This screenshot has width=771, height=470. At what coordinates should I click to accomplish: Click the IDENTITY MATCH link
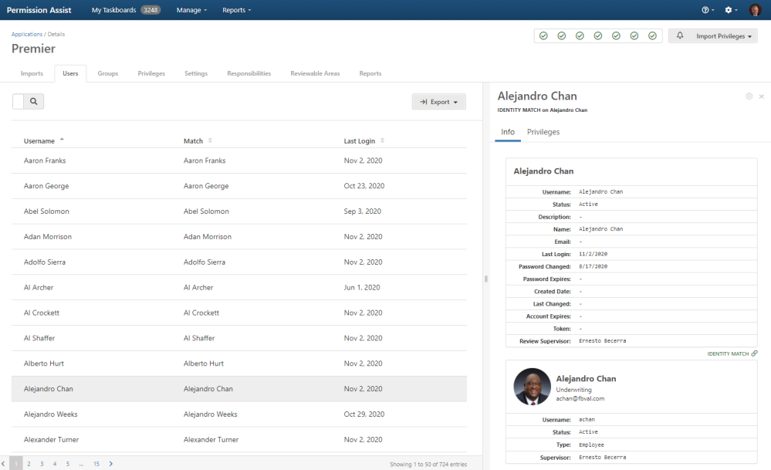(x=732, y=353)
